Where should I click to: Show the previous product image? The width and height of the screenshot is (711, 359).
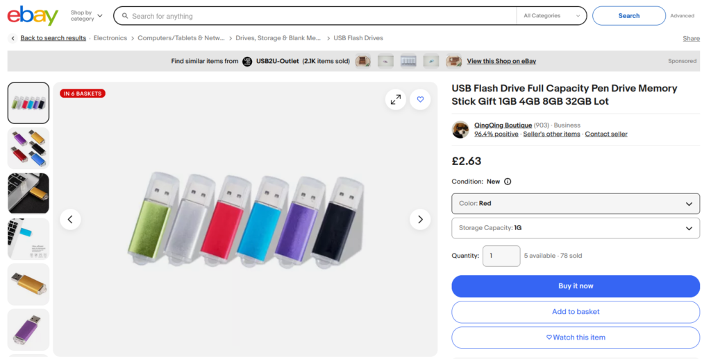tap(70, 220)
